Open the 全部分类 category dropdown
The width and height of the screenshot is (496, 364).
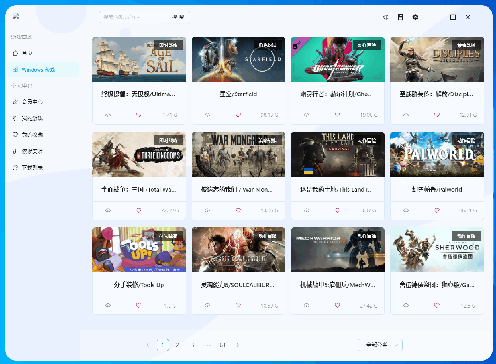click(x=380, y=345)
